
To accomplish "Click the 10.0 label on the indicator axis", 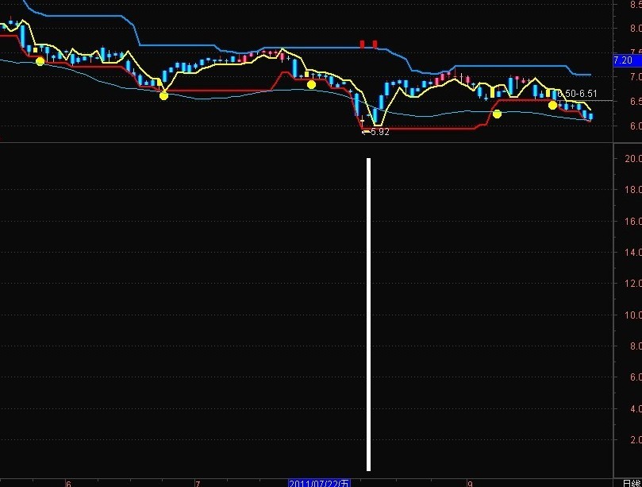I will (633, 315).
